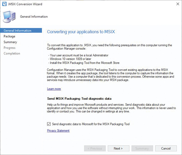The image size is (182, 155).
Task: Click the Previous button
Action: tap(95, 148)
